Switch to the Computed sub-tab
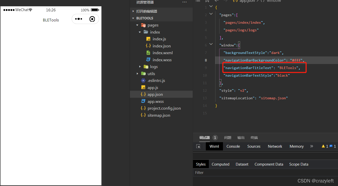The height and width of the screenshot is (186, 338). pyautogui.click(x=220, y=164)
